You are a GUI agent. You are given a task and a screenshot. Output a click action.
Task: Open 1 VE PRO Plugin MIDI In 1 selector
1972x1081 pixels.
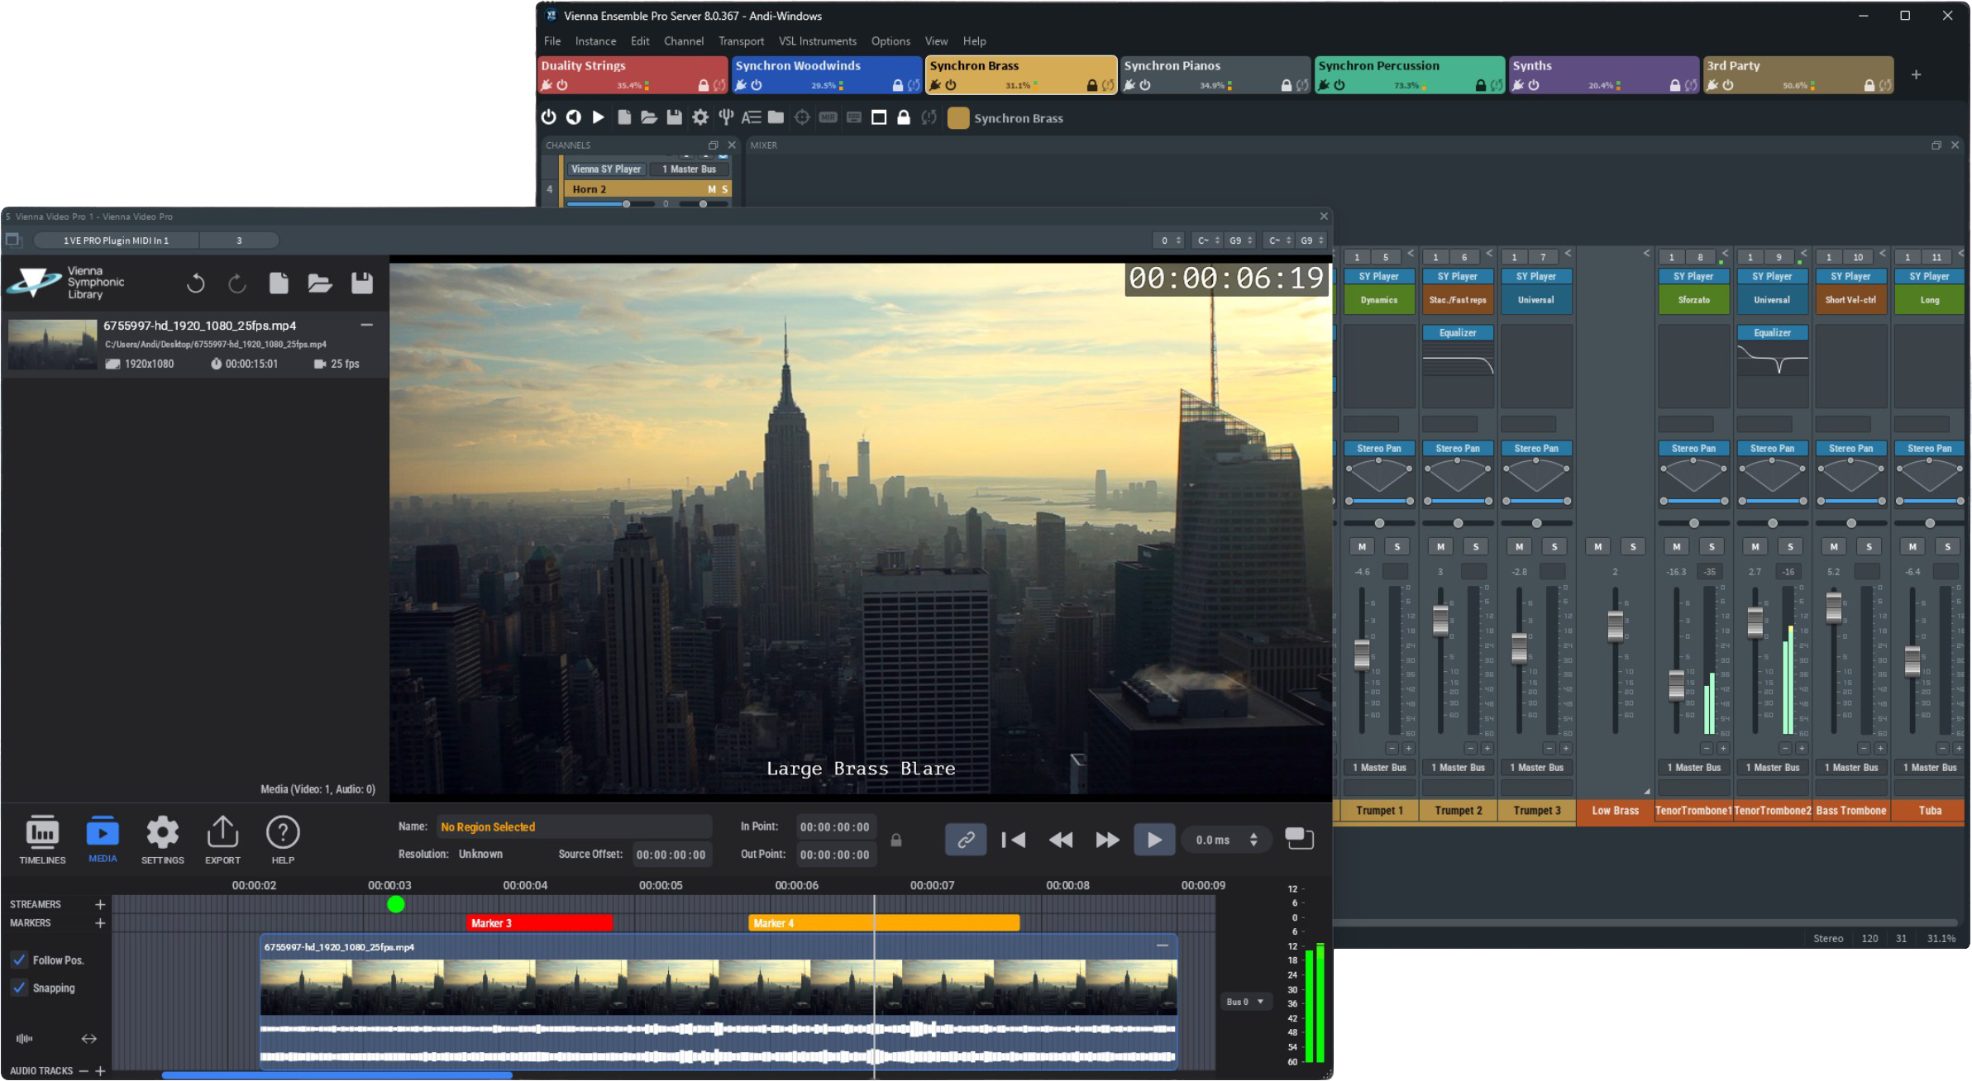(116, 240)
